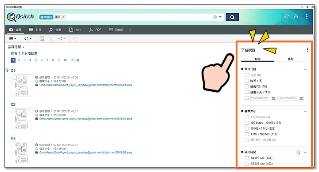The height and width of the screenshot is (172, 319).
Task: Remove the 圖片 search tag with its x
Action: (63, 17)
